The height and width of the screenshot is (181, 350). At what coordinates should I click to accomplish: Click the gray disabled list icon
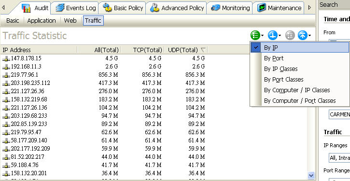[x=290, y=35]
